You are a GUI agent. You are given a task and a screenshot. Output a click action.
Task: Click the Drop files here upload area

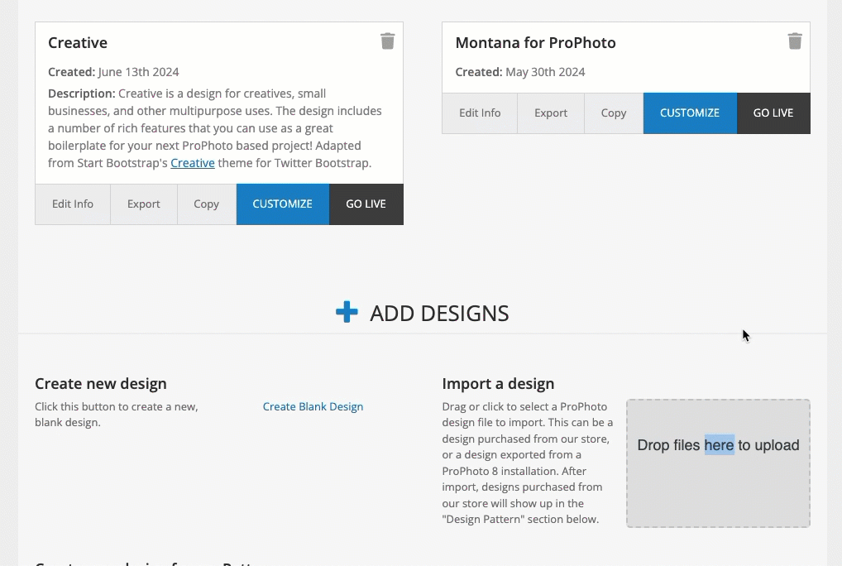[718, 463]
